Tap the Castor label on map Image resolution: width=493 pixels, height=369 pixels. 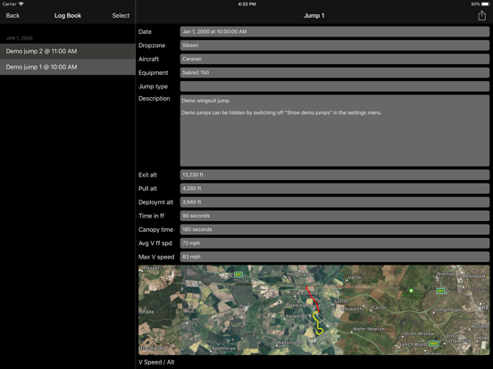point(380,307)
